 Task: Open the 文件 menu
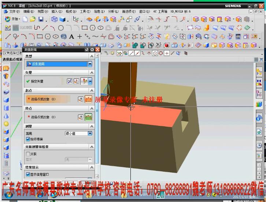click(x=14, y=11)
